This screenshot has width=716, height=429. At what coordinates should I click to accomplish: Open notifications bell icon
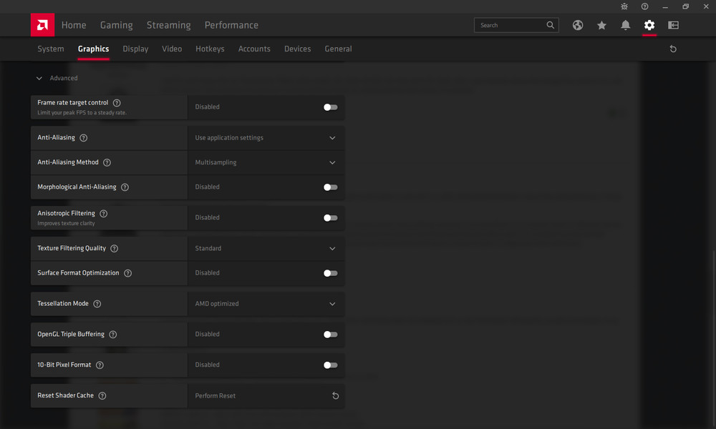[625, 25]
